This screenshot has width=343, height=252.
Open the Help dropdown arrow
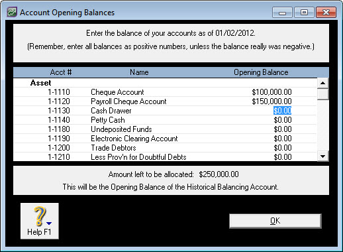point(49,223)
